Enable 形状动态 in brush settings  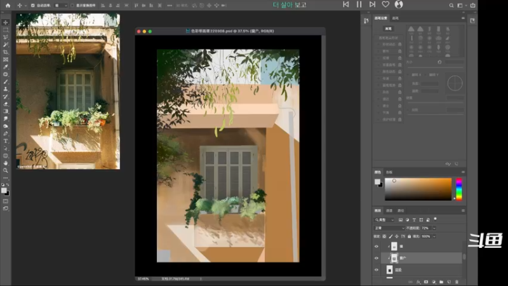point(378,44)
